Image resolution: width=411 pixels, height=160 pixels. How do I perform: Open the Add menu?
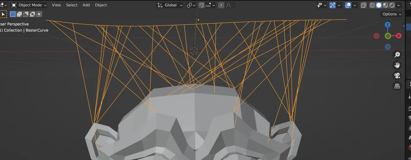pyautogui.click(x=86, y=5)
